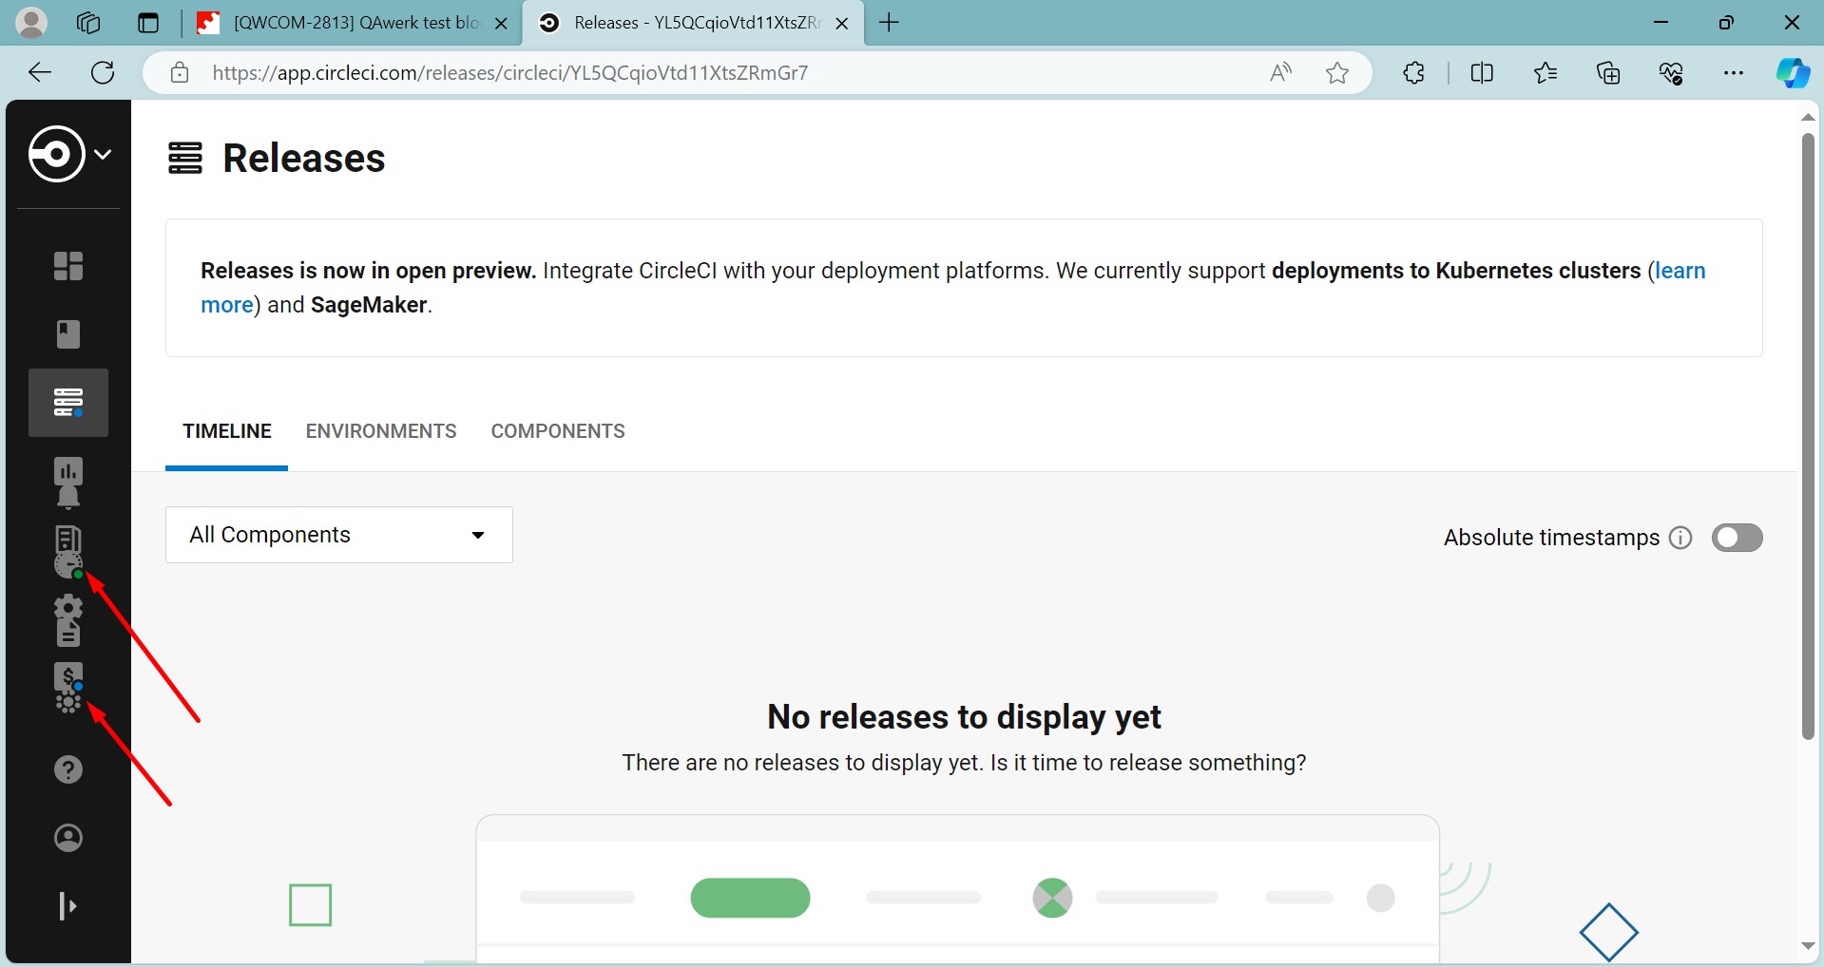Screen dimensions: 1824x967
Task: Click the browser address bar URL
Action: pyautogui.click(x=510, y=73)
